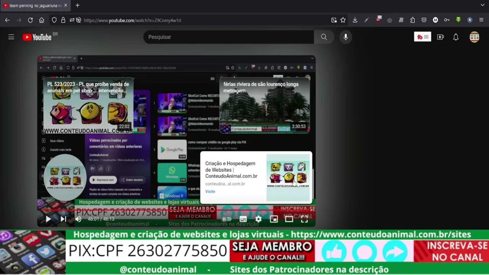
Task: Expand the list all tabs chevron
Action: coord(483,5)
